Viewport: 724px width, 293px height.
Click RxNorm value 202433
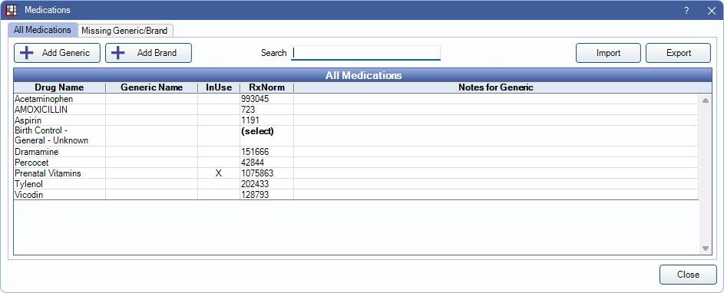pyautogui.click(x=255, y=183)
